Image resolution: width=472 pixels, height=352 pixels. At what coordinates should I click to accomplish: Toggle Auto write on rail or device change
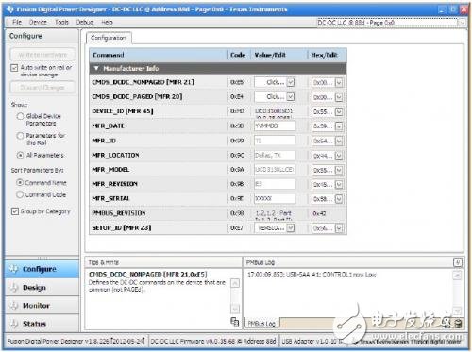(x=14, y=68)
